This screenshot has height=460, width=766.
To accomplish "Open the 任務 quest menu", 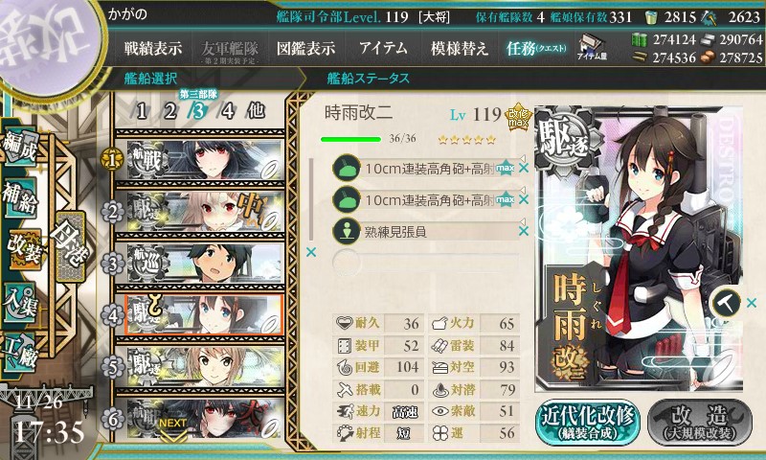I will pyautogui.click(x=535, y=48).
